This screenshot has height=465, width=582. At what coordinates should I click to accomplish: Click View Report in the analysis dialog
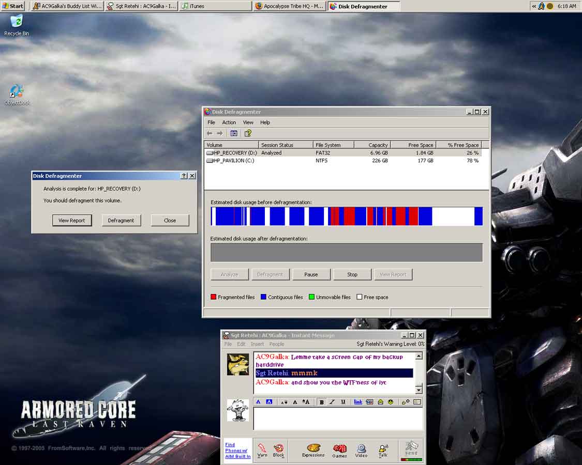tap(71, 220)
